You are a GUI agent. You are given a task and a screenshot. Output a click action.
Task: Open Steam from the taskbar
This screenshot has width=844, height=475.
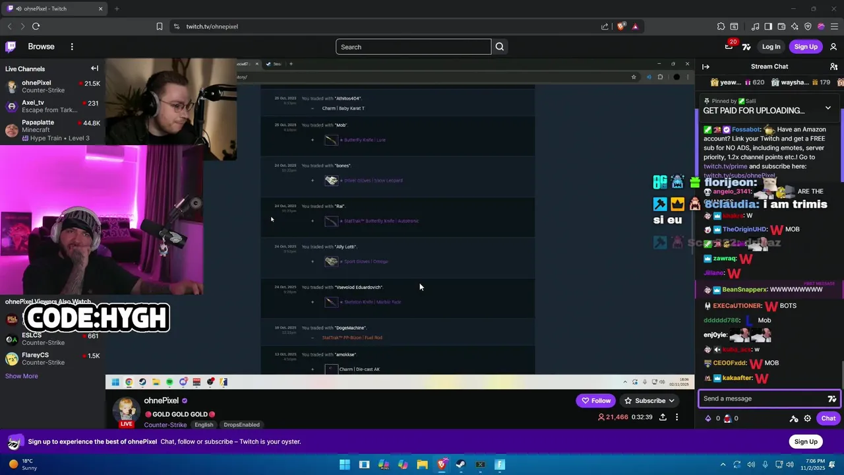(461, 464)
